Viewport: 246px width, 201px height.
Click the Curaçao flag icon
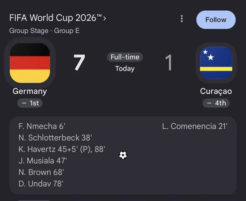[x=216, y=63]
